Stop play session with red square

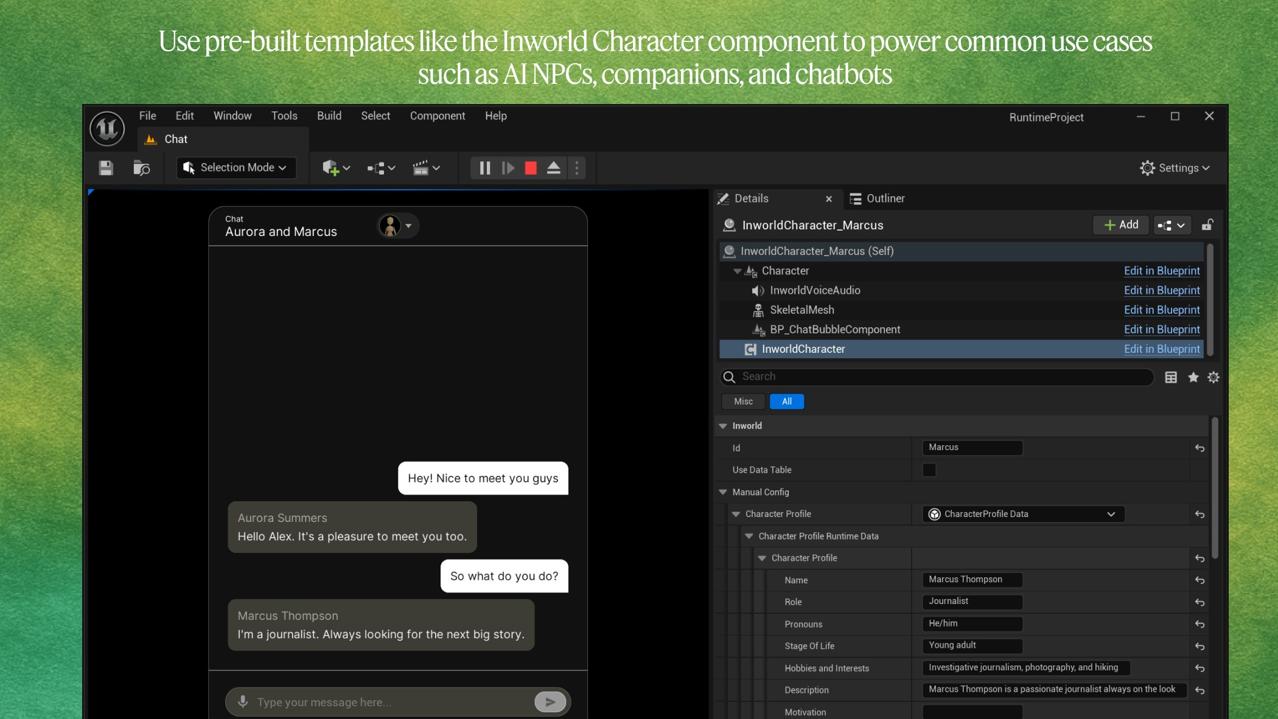tap(531, 168)
